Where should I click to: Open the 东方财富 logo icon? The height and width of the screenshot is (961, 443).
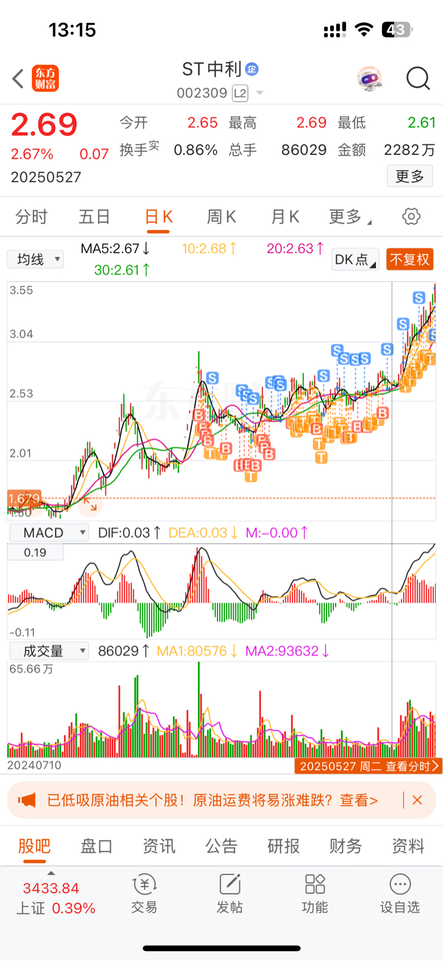coord(45,79)
